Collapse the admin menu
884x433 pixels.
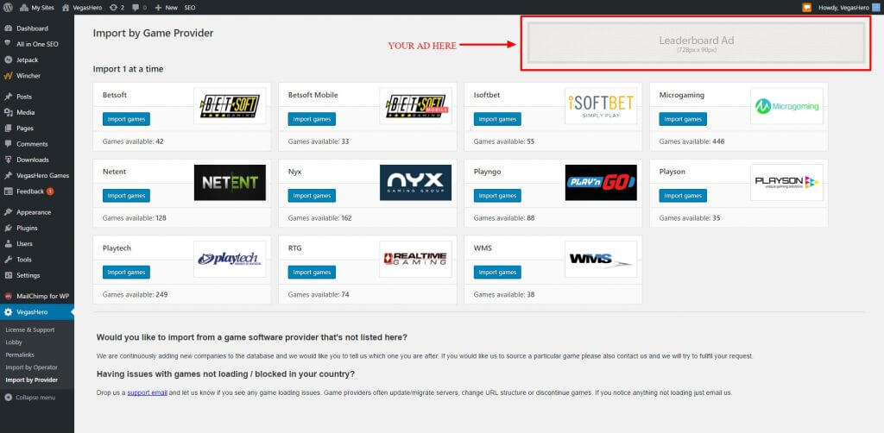coord(30,398)
